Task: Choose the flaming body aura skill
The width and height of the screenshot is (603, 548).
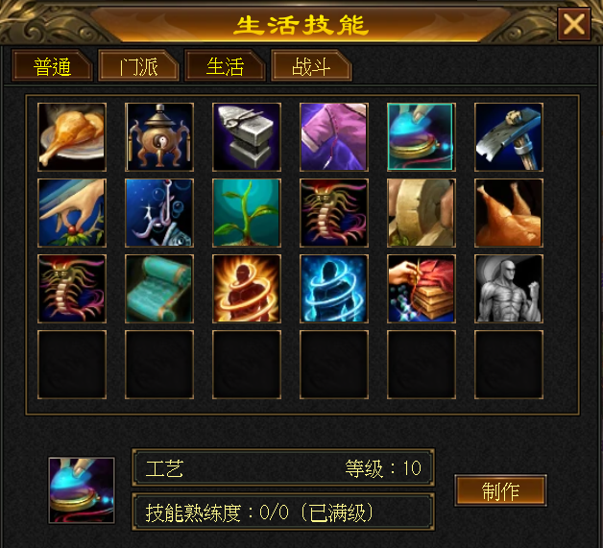Action: tap(247, 288)
